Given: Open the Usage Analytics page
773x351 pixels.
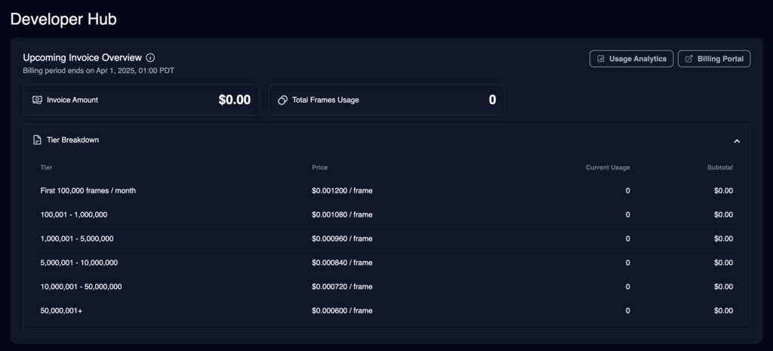Looking at the screenshot, I should pos(631,59).
